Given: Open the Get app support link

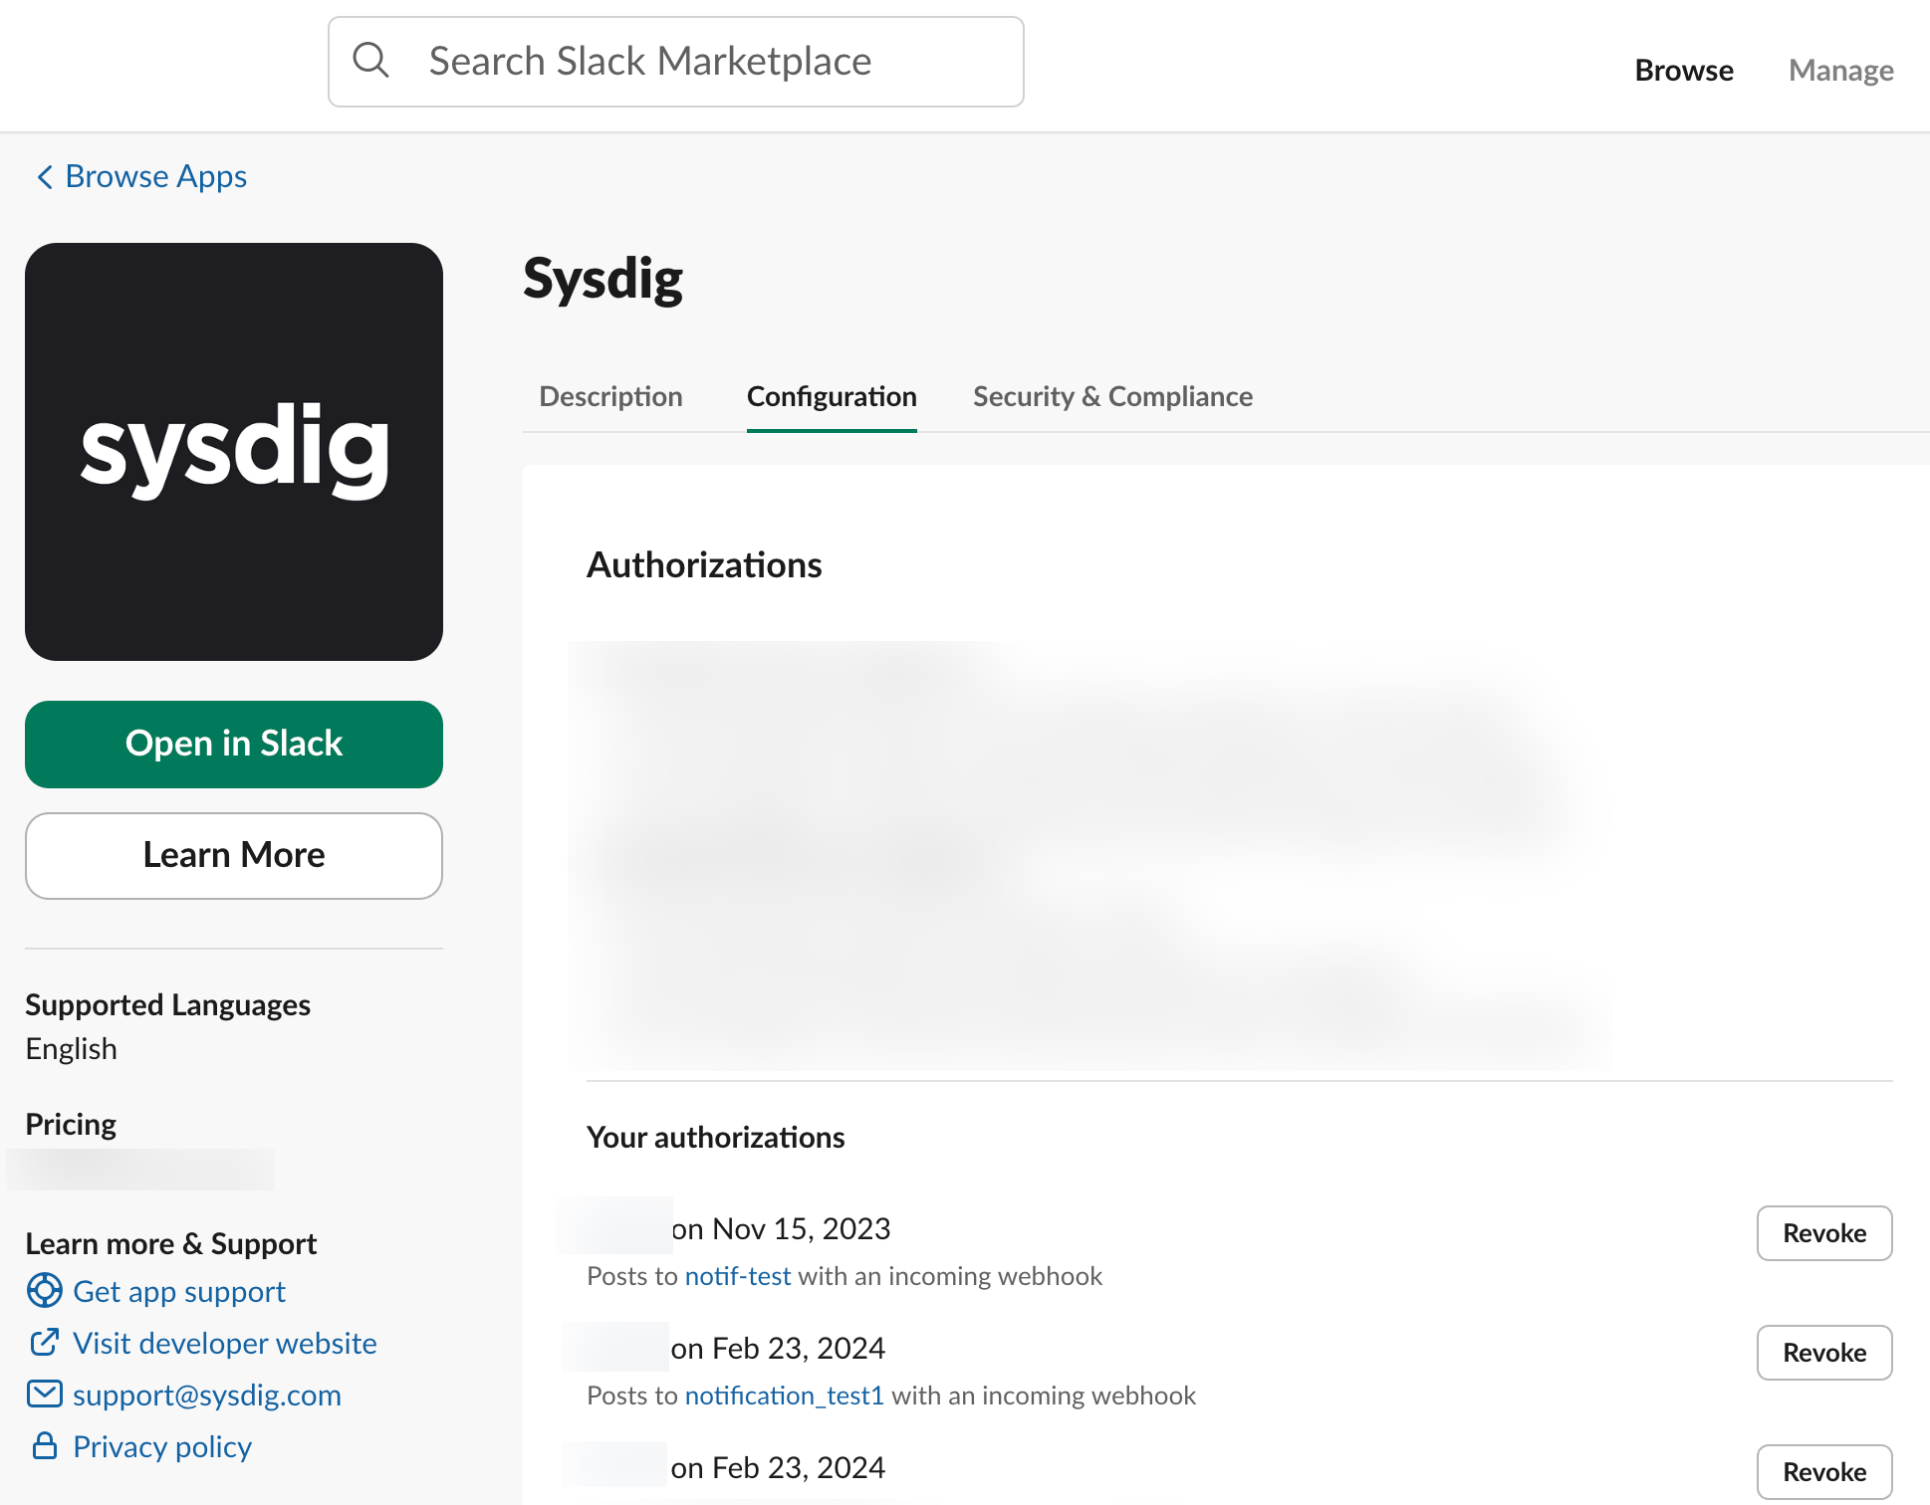Looking at the screenshot, I should pyautogui.click(x=179, y=1291).
